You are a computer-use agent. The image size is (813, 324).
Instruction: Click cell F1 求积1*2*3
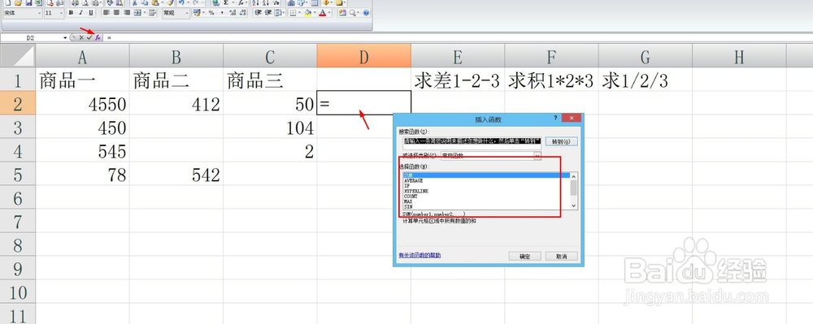tap(551, 80)
